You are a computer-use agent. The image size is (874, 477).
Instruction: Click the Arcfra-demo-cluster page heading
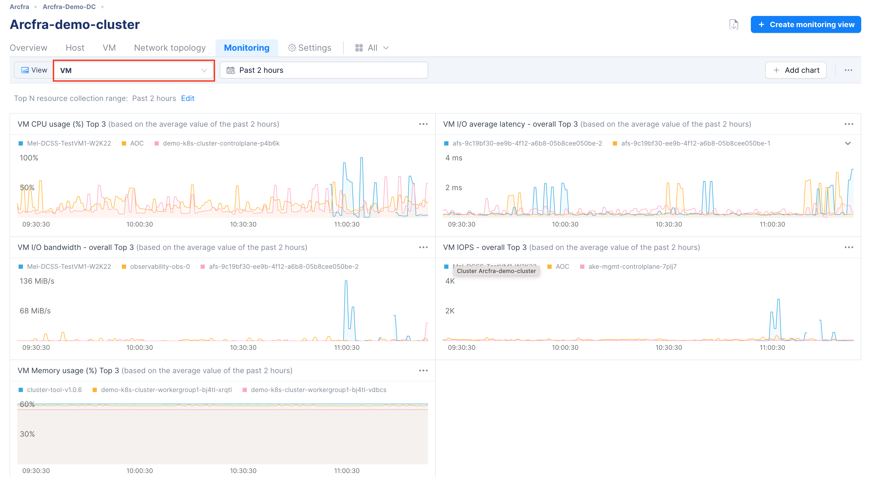(75, 24)
